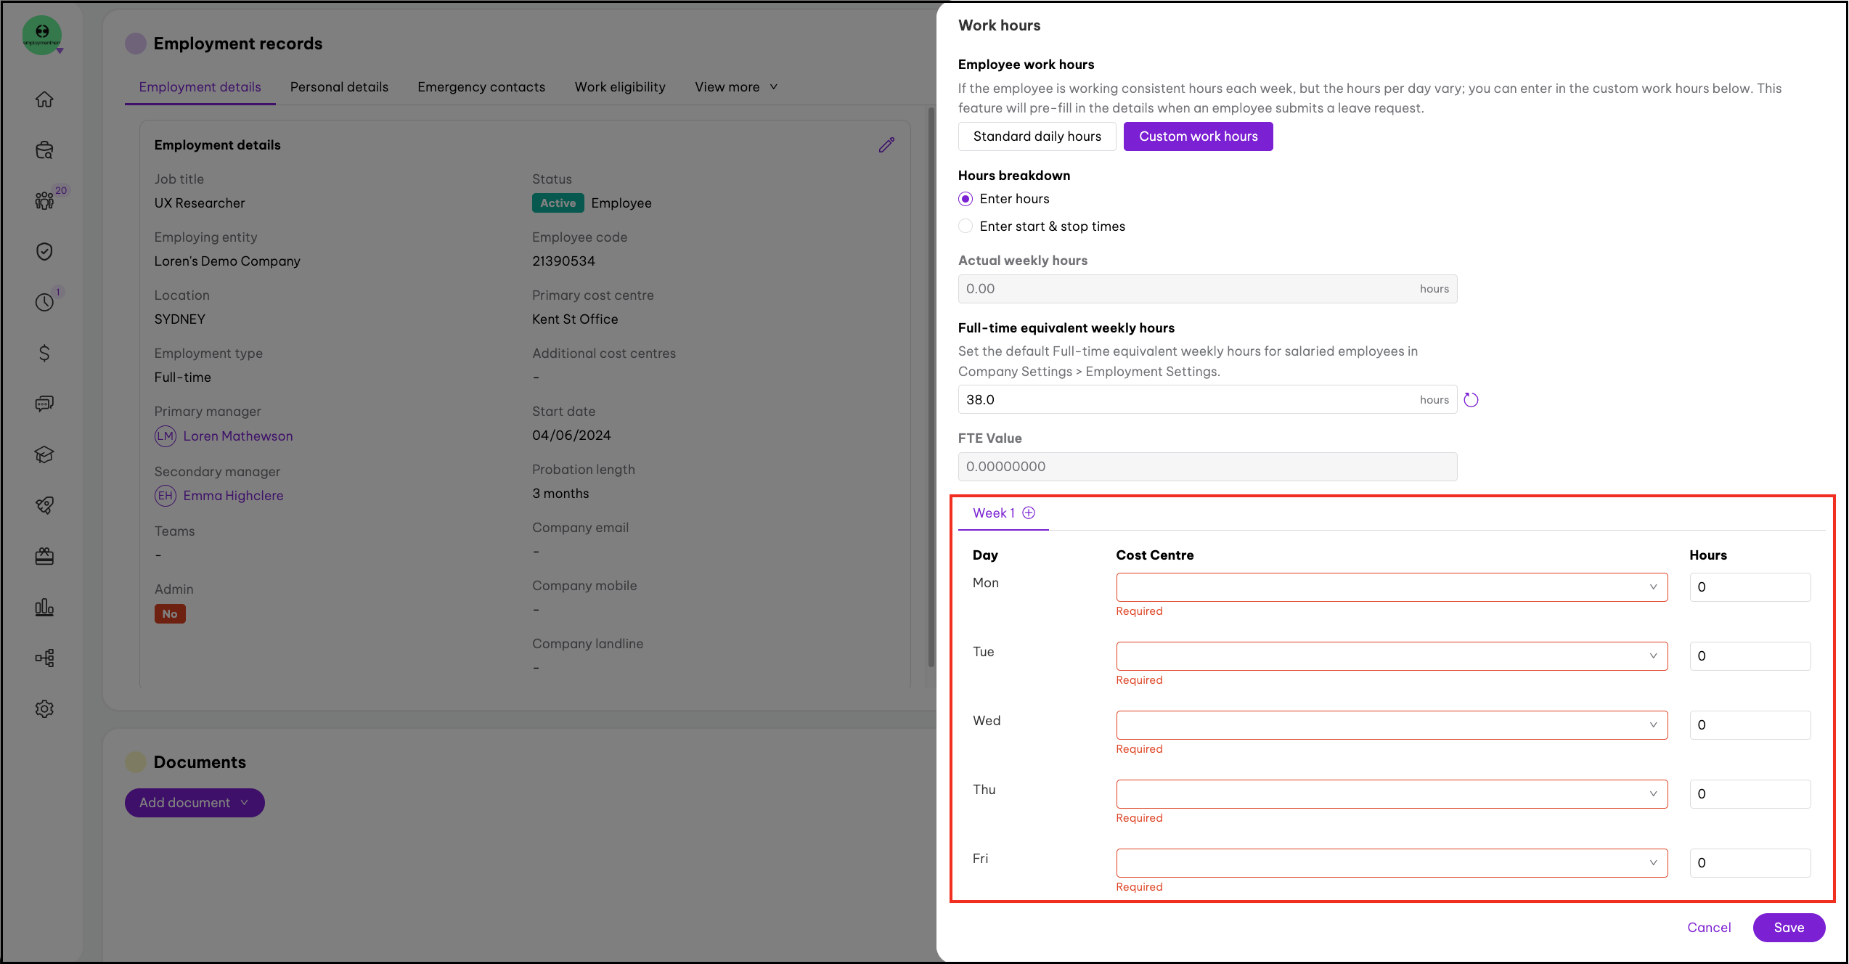1849x964 pixels.
Task: Expand the Friday Cost Centre dropdown
Action: [1391, 863]
